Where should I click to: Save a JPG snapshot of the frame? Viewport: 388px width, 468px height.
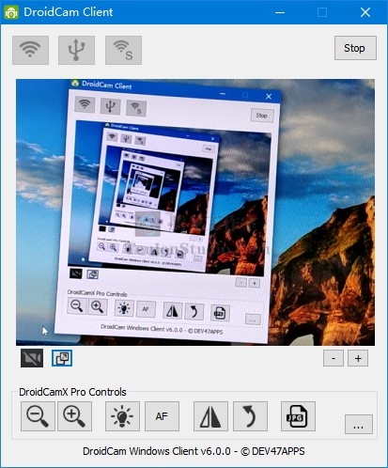pyautogui.click(x=298, y=416)
